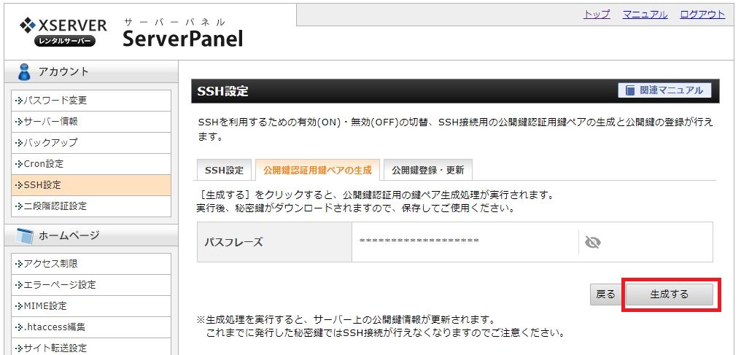The height and width of the screenshot is (355, 741).
Task: Open the トップ link
Action: [x=597, y=14]
